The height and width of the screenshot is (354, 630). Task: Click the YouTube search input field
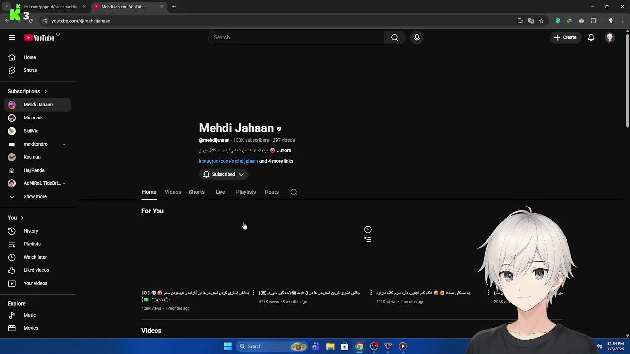pyautogui.click(x=297, y=38)
